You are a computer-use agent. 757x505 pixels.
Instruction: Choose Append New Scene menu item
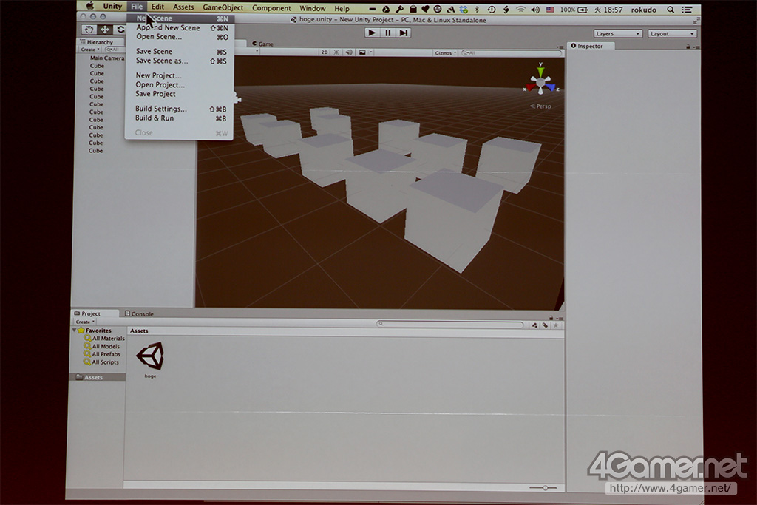point(180,28)
